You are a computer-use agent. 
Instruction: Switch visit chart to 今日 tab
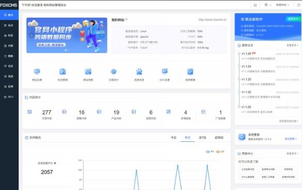tap(173, 138)
